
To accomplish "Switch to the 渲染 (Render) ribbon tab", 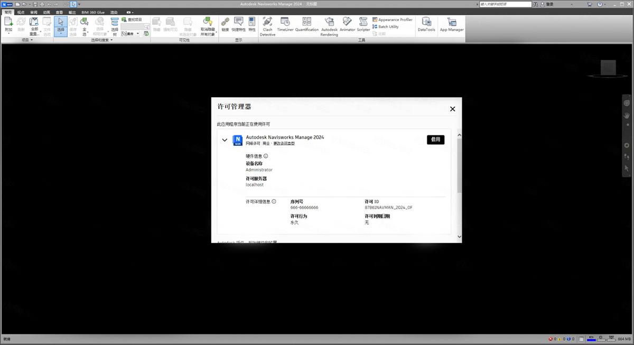I will [x=114, y=12].
